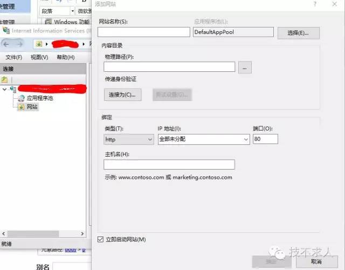345x270 pixels.
Task: Click the Application Pools (应用程序池) icon
Action: [x=21, y=98]
